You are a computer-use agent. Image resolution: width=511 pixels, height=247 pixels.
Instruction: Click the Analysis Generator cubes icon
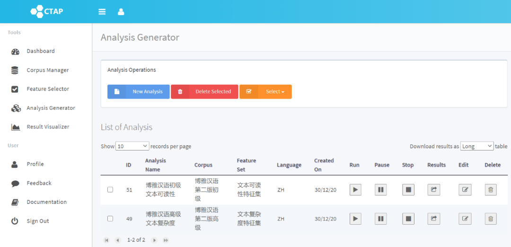point(16,108)
